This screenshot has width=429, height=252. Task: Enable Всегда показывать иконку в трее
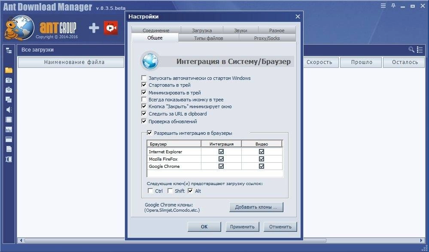click(x=144, y=100)
